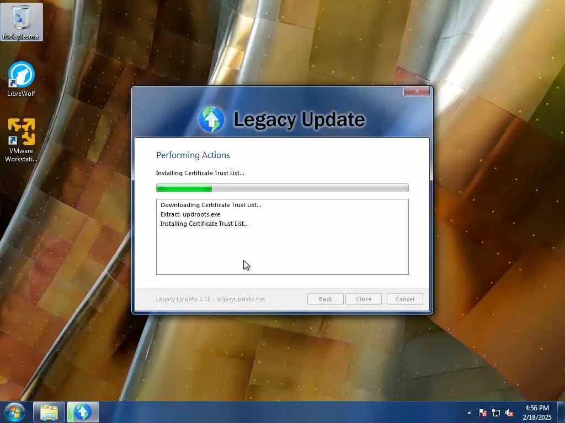
Task: Select the 'Downloading Certificate Trust List...' log line
Action: [x=211, y=205]
